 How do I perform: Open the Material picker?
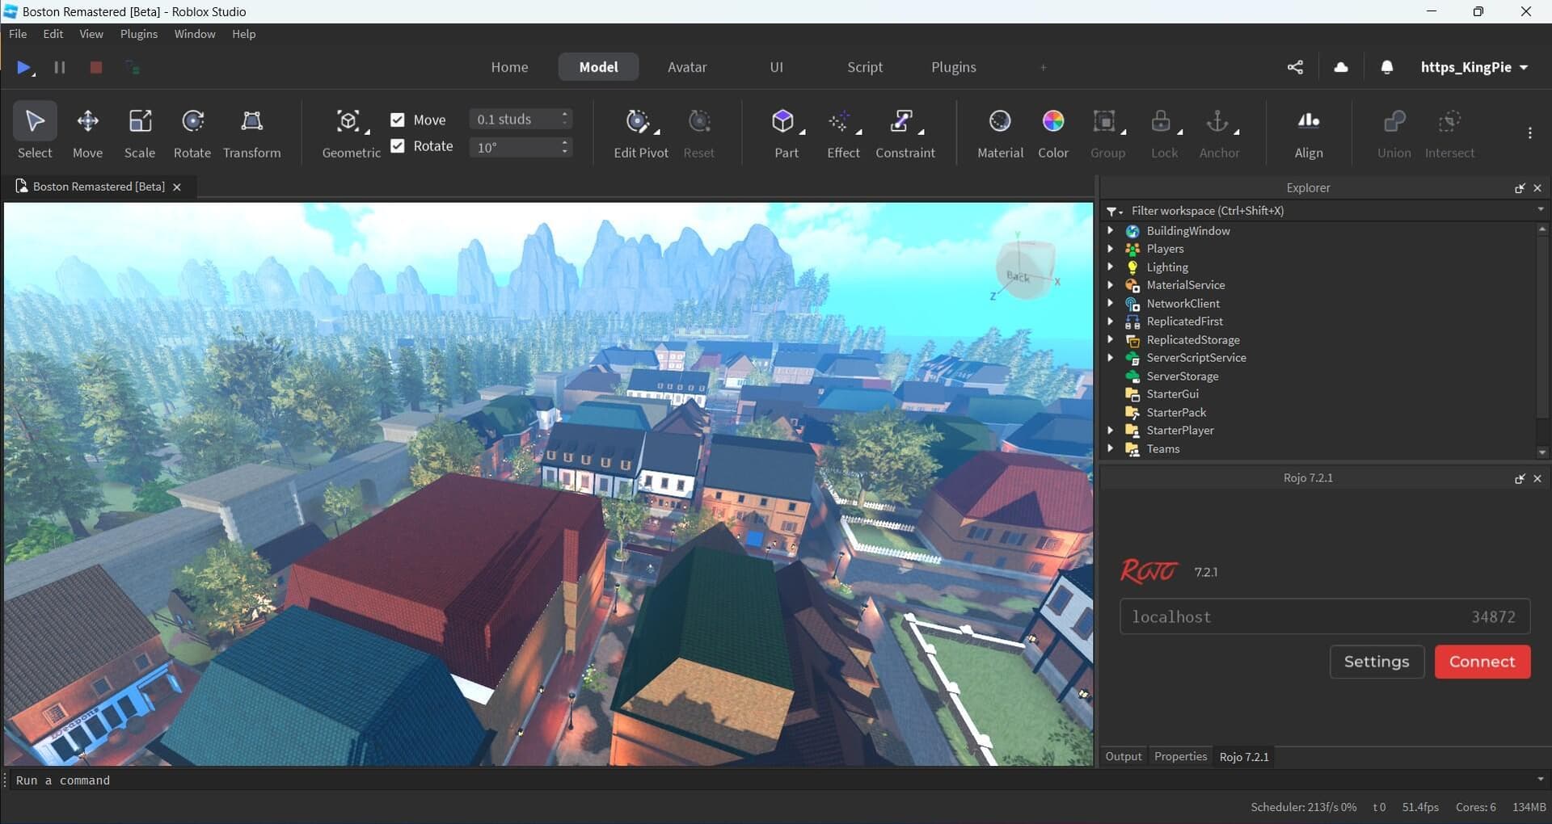[1000, 132]
